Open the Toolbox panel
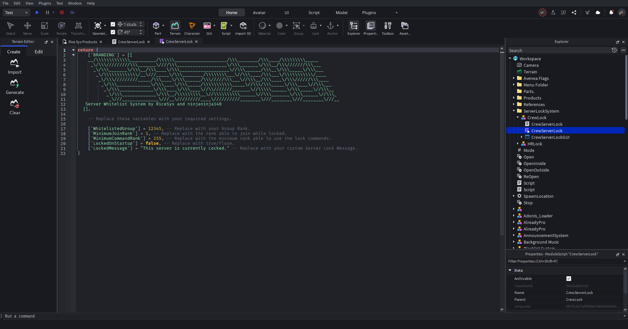 (388, 28)
